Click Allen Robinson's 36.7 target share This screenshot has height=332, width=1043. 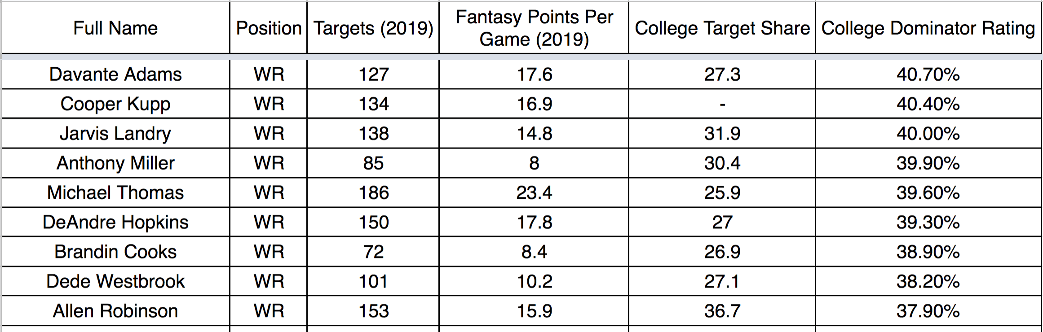722,311
